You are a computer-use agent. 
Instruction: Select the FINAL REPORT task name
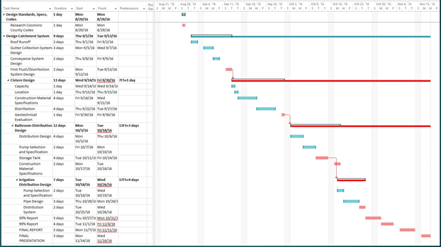click(31, 230)
